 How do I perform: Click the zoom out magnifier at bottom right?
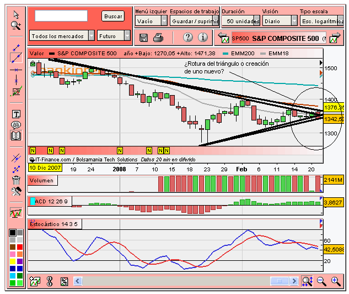pyautogui.click(x=321, y=281)
